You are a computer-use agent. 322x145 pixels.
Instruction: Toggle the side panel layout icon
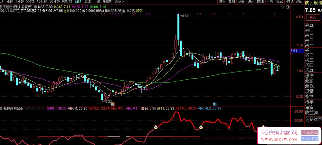pos(288,7)
